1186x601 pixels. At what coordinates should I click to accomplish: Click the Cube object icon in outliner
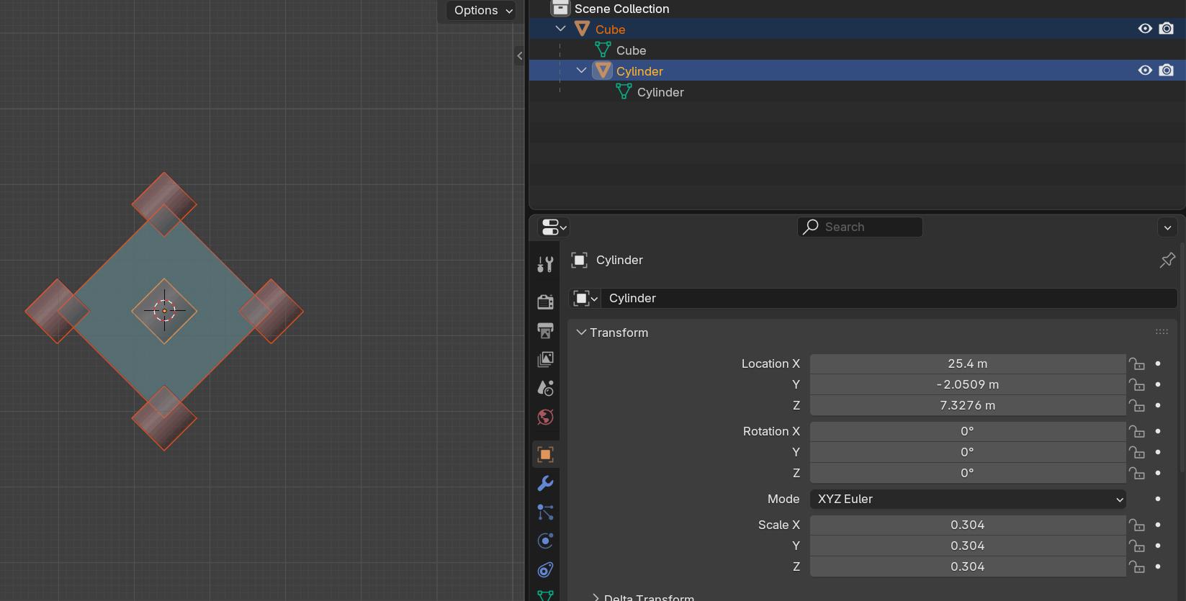click(582, 30)
